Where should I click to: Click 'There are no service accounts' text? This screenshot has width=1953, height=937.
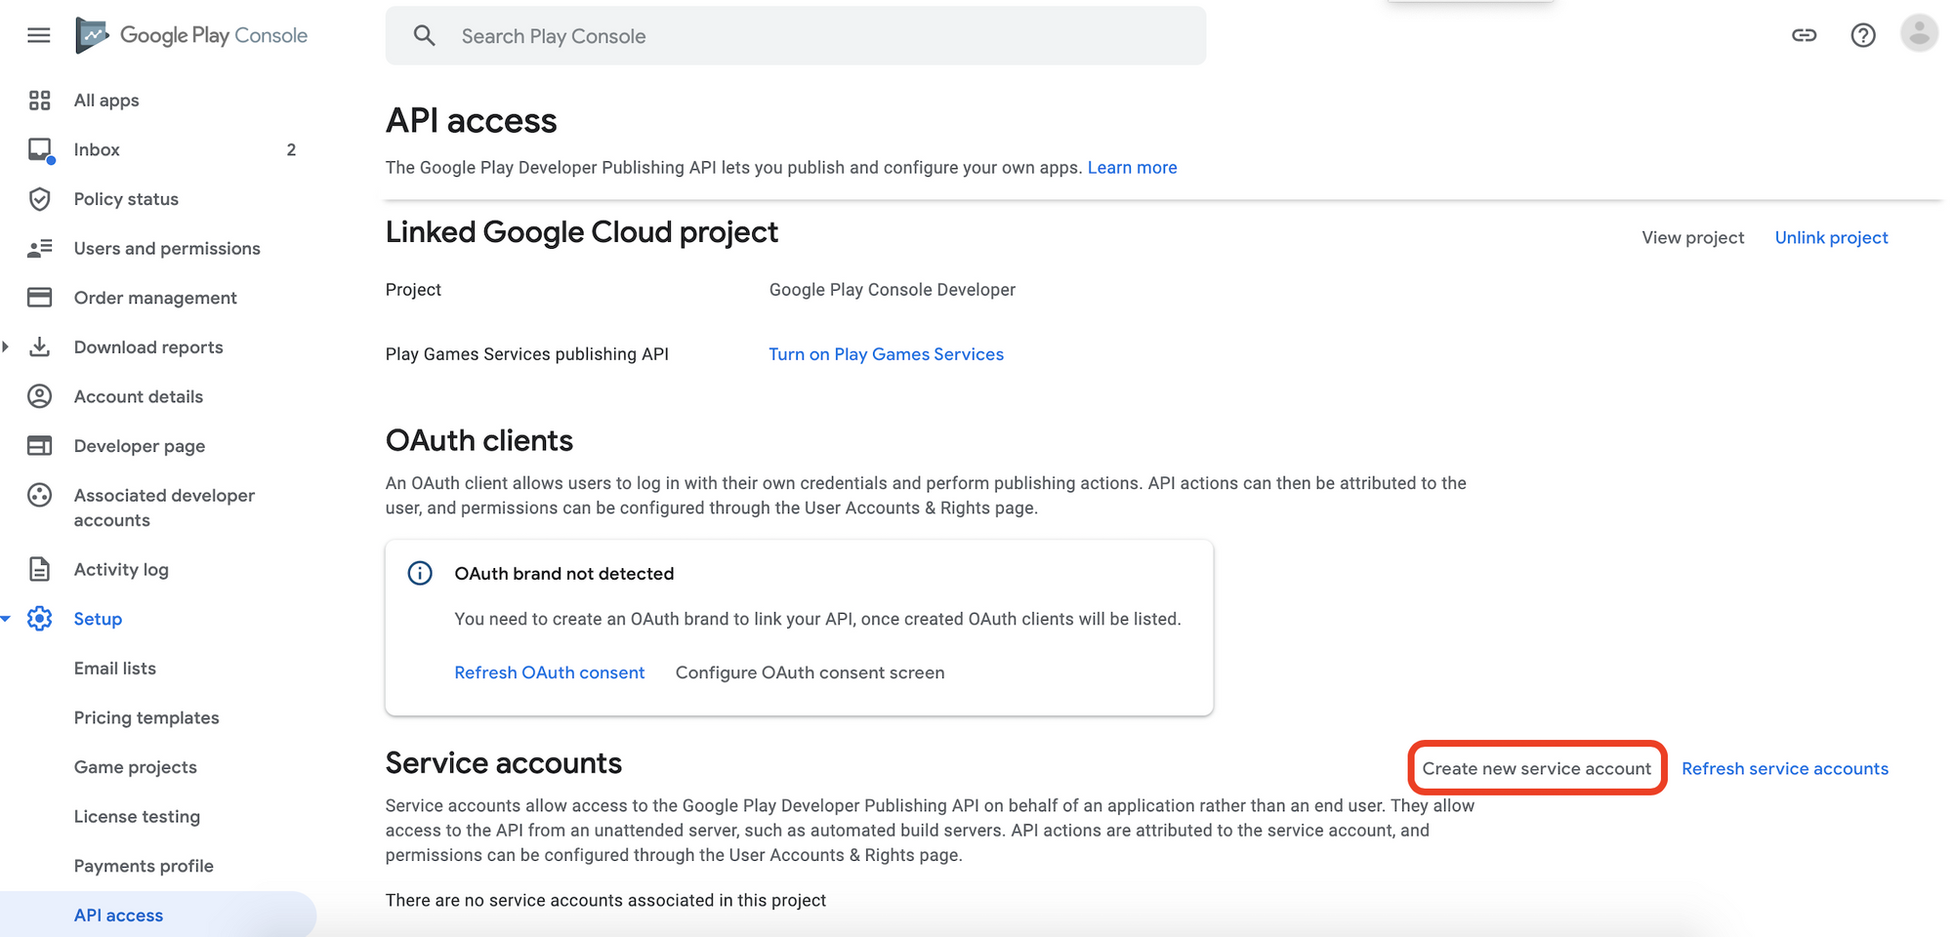click(x=605, y=900)
